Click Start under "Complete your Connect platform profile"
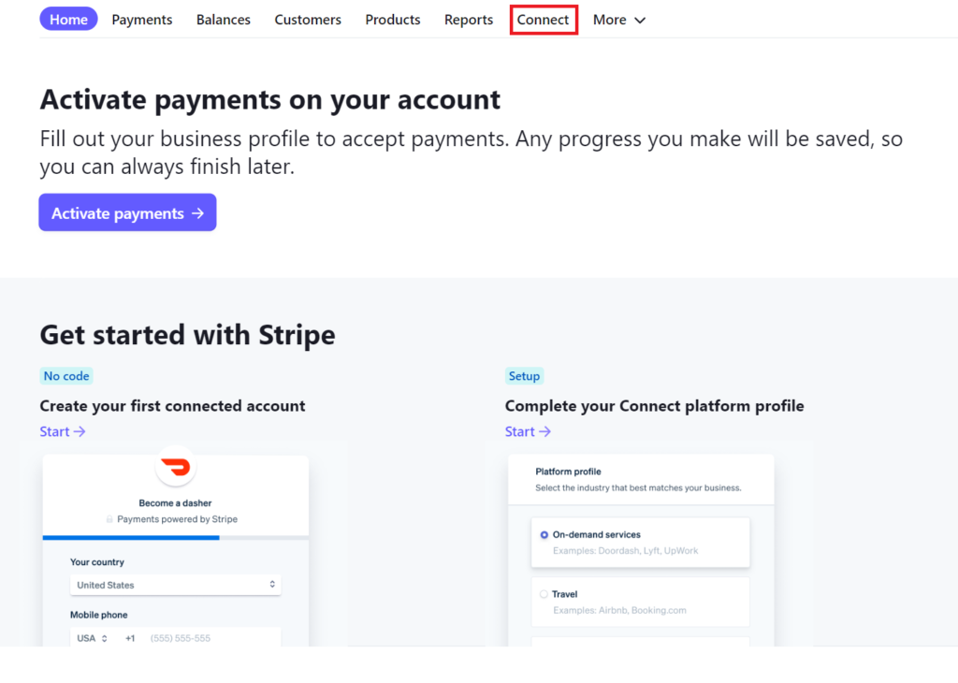This screenshot has height=683, width=958. (x=527, y=431)
